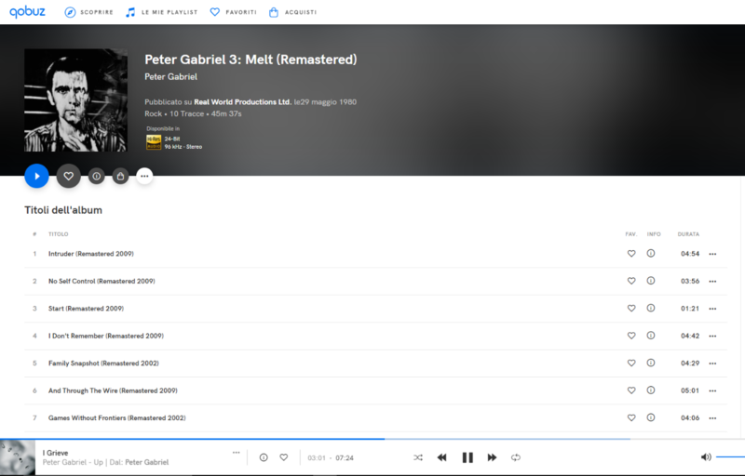The width and height of the screenshot is (745, 476).
Task: Skip to previous track
Action: 441,457
